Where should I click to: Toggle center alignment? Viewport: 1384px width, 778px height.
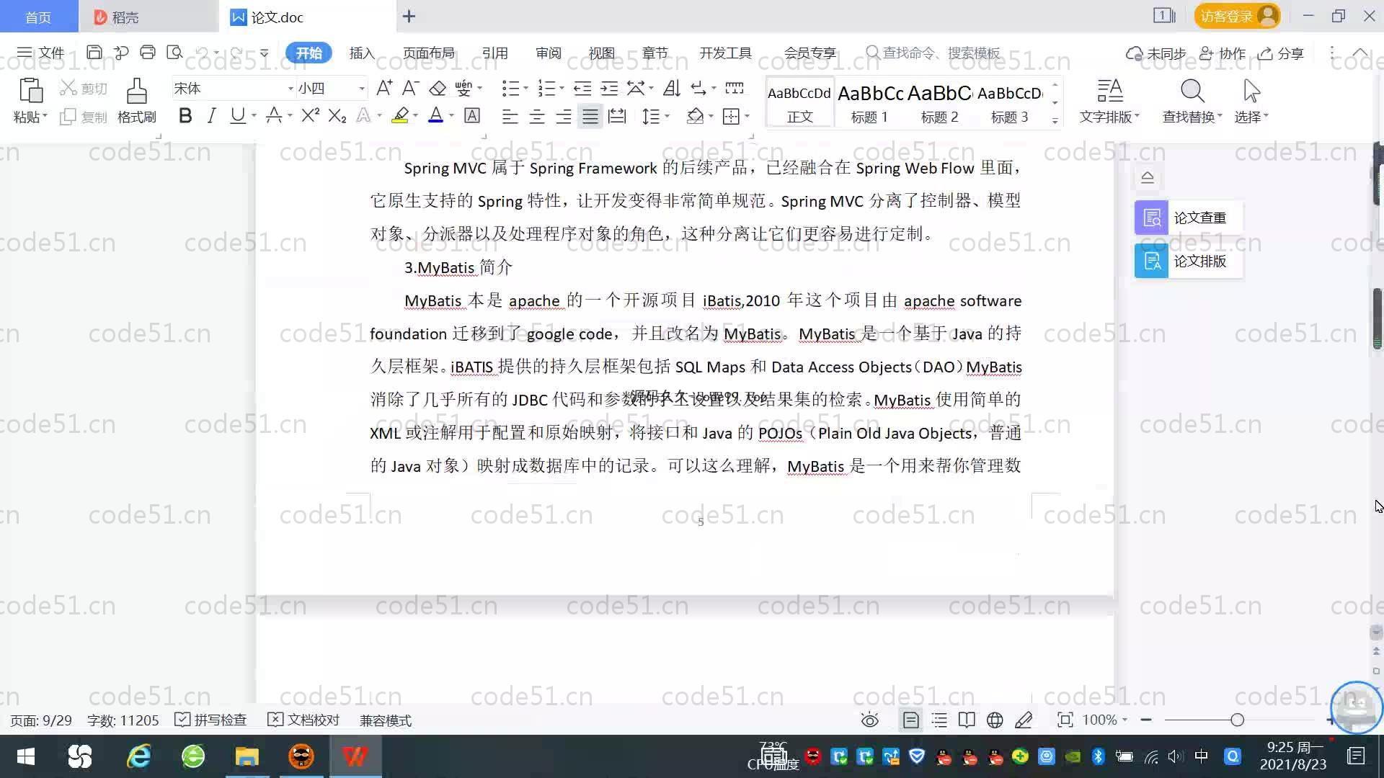click(537, 115)
